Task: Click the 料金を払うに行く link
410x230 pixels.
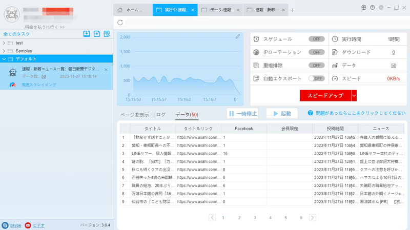Action: (45, 27)
